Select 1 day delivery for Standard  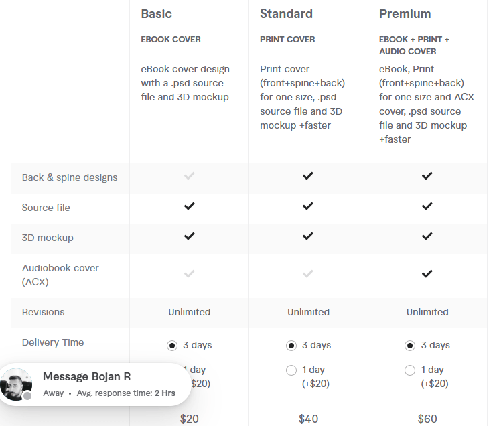[x=291, y=370]
